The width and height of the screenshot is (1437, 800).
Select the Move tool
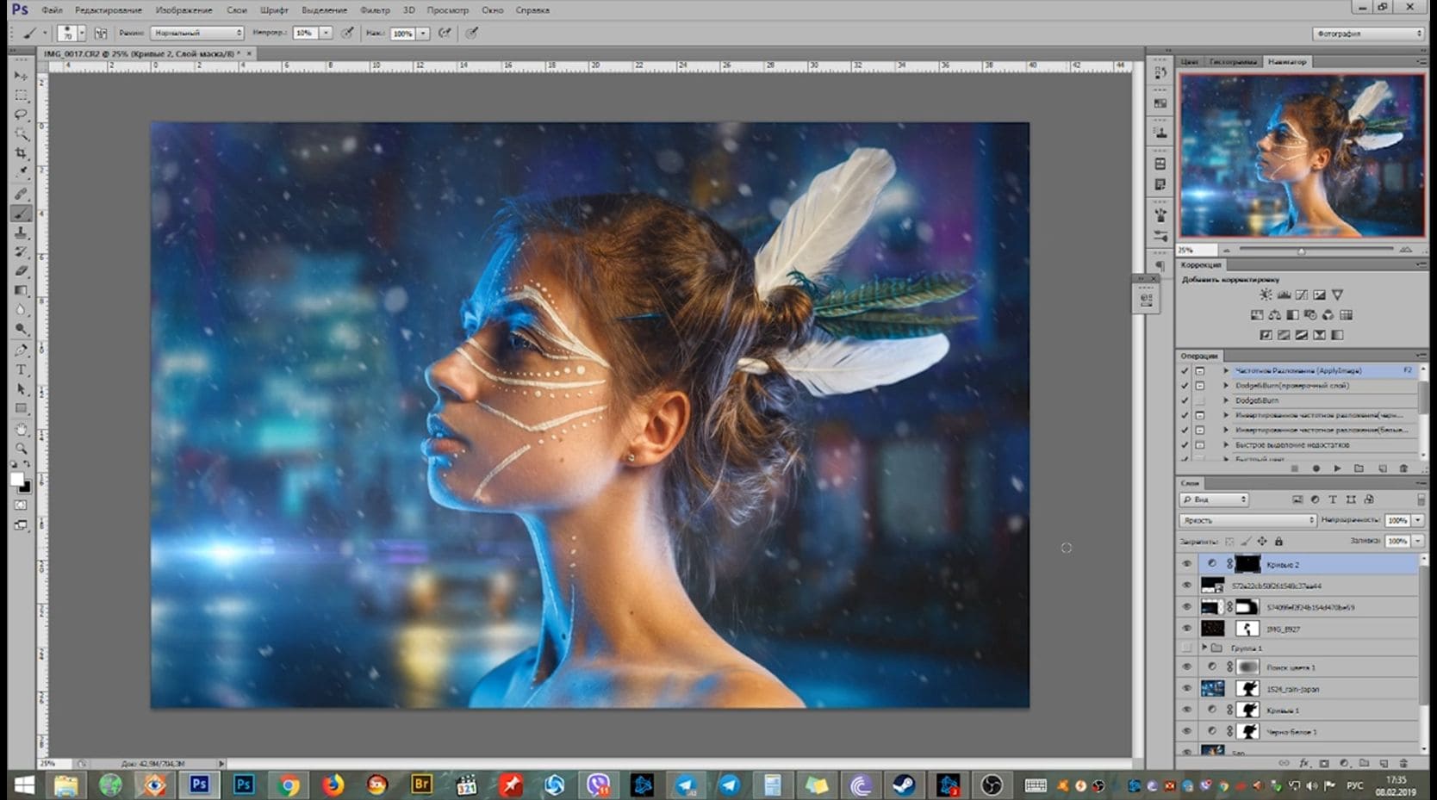click(x=22, y=76)
